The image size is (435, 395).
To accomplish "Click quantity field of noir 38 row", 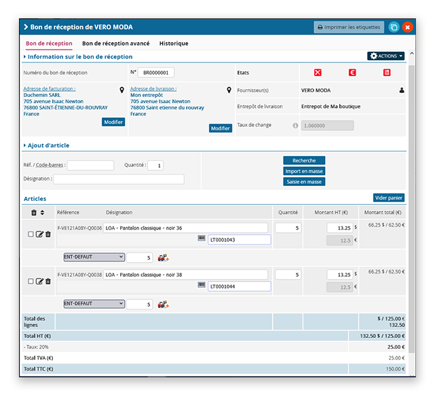I will [288, 275].
